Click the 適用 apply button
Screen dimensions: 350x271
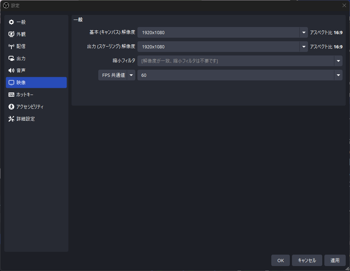tap(335, 260)
